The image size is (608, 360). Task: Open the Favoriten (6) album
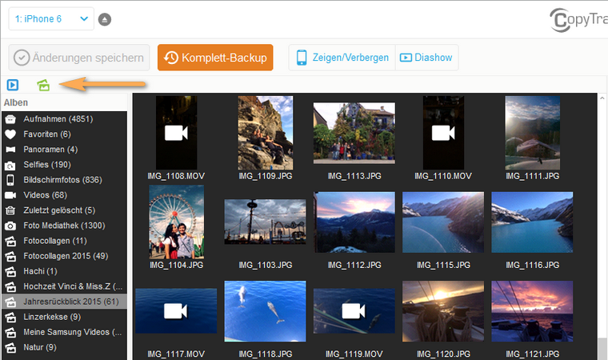coord(64,134)
